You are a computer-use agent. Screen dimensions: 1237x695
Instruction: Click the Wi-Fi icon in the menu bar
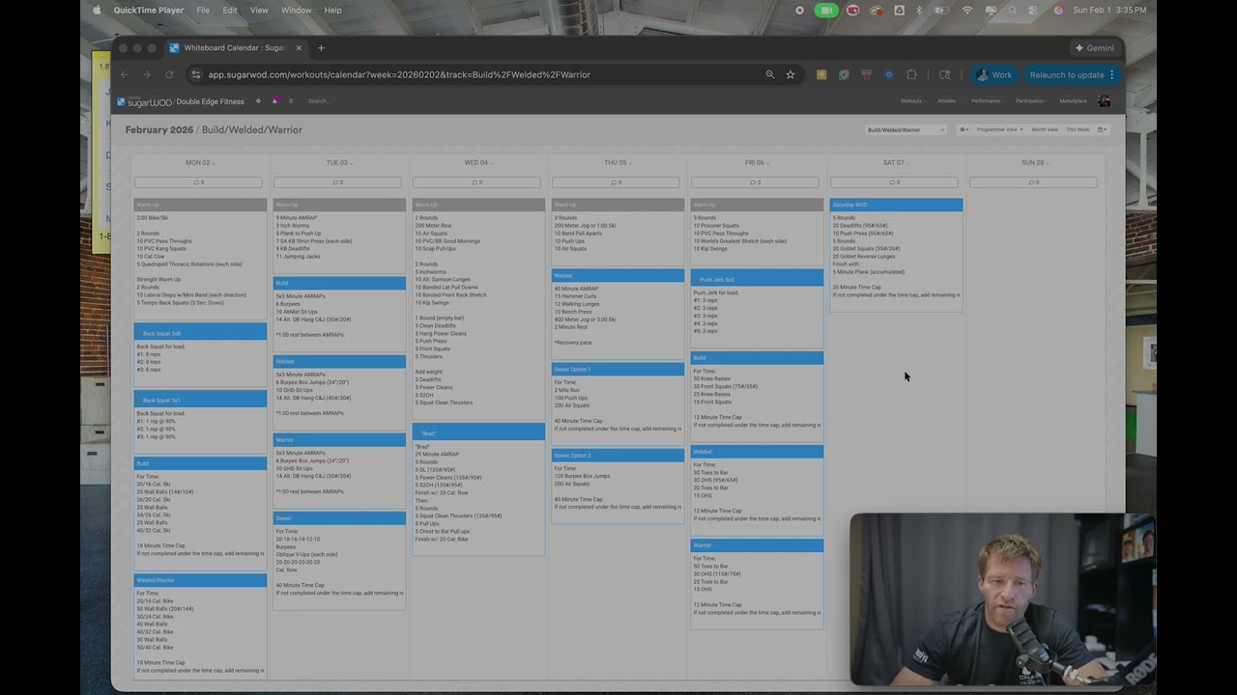967,10
